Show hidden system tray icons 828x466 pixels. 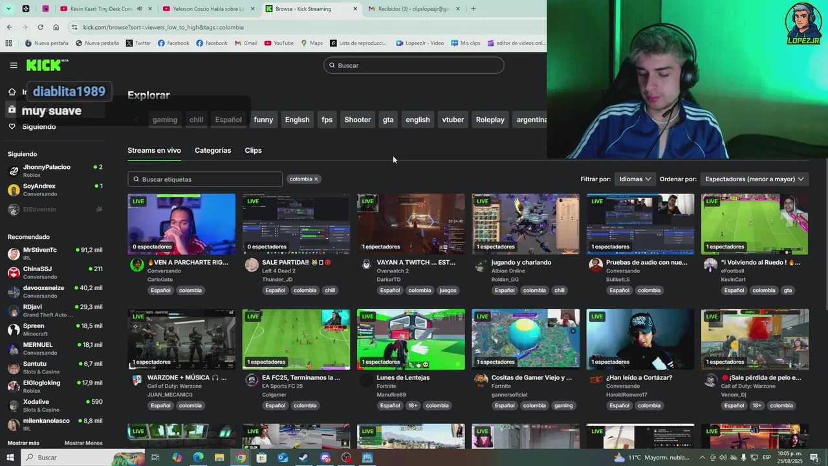pos(703,458)
